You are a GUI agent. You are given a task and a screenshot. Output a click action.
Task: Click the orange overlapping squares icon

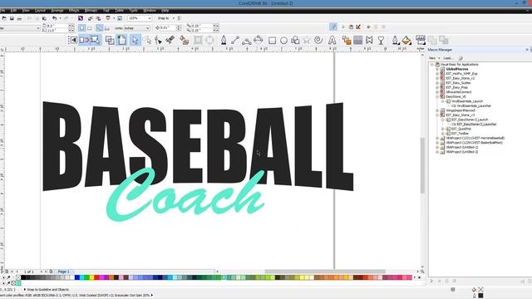point(347,41)
